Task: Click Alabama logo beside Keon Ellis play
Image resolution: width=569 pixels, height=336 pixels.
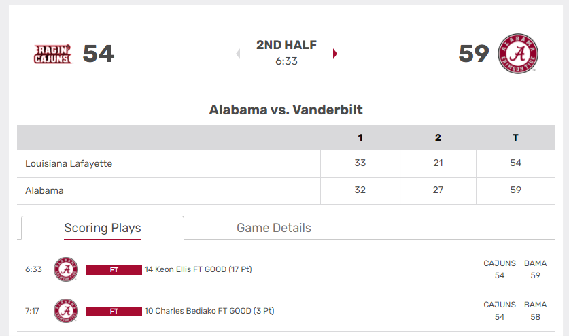Action: click(x=66, y=269)
